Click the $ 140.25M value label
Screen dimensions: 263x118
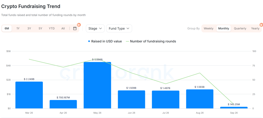(234, 104)
